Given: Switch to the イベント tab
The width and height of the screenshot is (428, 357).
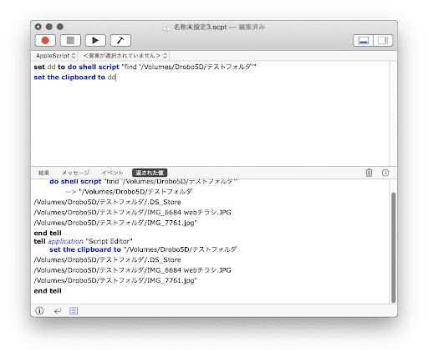Looking at the screenshot, I should tap(112, 173).
